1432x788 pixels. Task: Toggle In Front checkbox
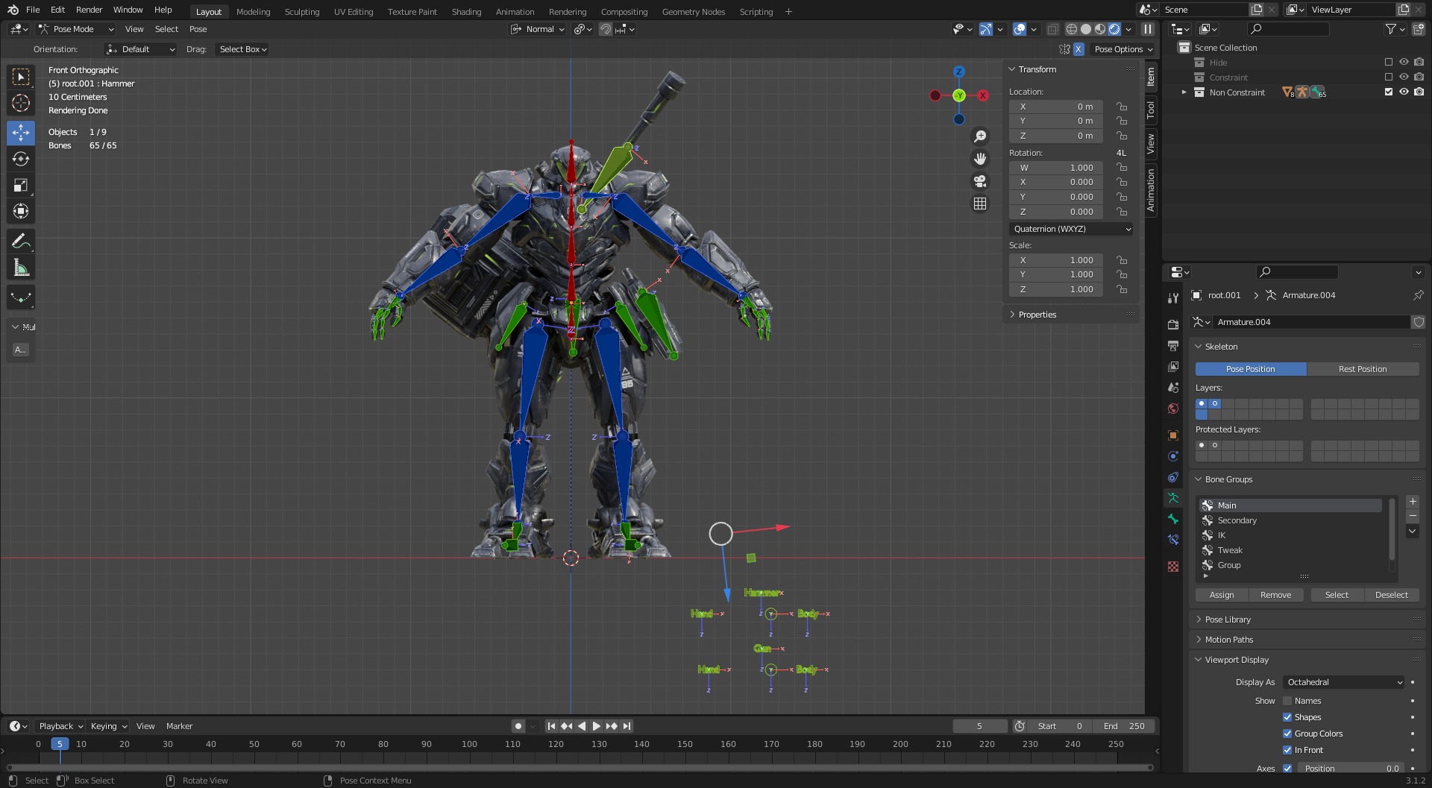pos(1287,750)
